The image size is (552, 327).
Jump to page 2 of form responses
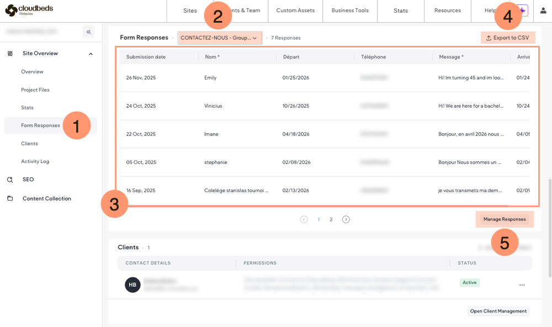point(331,219)
